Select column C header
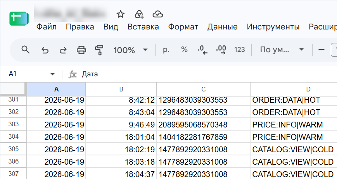Viewport: 337px width, 179px height. tap(203, 89)
